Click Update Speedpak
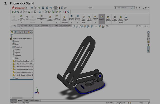 (108, 18)
